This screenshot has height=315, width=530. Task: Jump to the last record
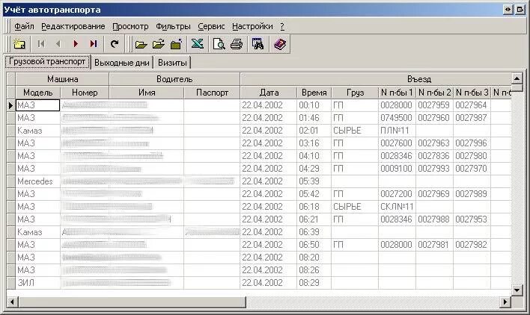[x=94, y=44]
